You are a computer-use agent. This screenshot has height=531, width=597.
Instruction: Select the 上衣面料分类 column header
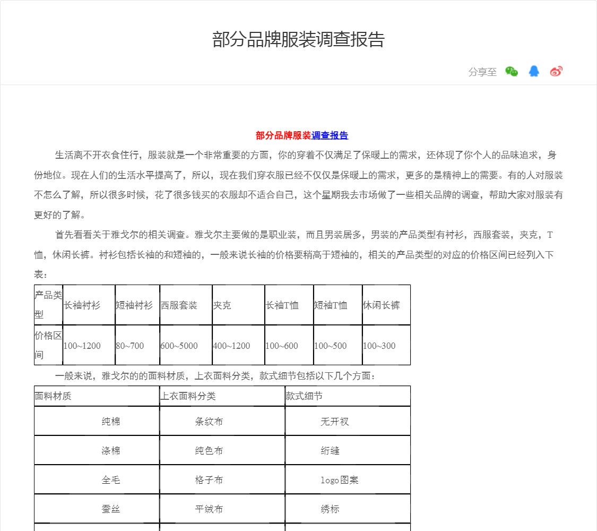click(x=222, y=396)
